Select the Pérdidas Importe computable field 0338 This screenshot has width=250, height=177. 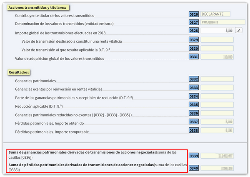[217, 131]
